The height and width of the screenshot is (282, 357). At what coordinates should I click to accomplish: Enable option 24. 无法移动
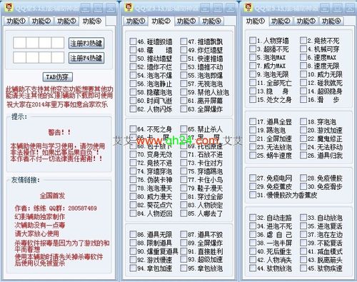coord(303,147)
